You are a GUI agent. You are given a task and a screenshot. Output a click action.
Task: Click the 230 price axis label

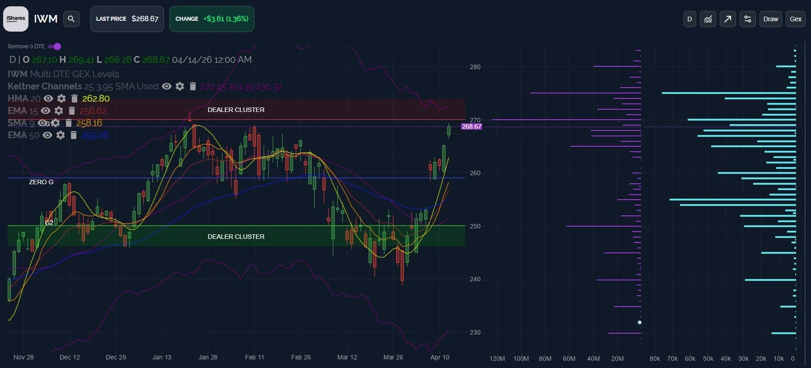(475, 332)
